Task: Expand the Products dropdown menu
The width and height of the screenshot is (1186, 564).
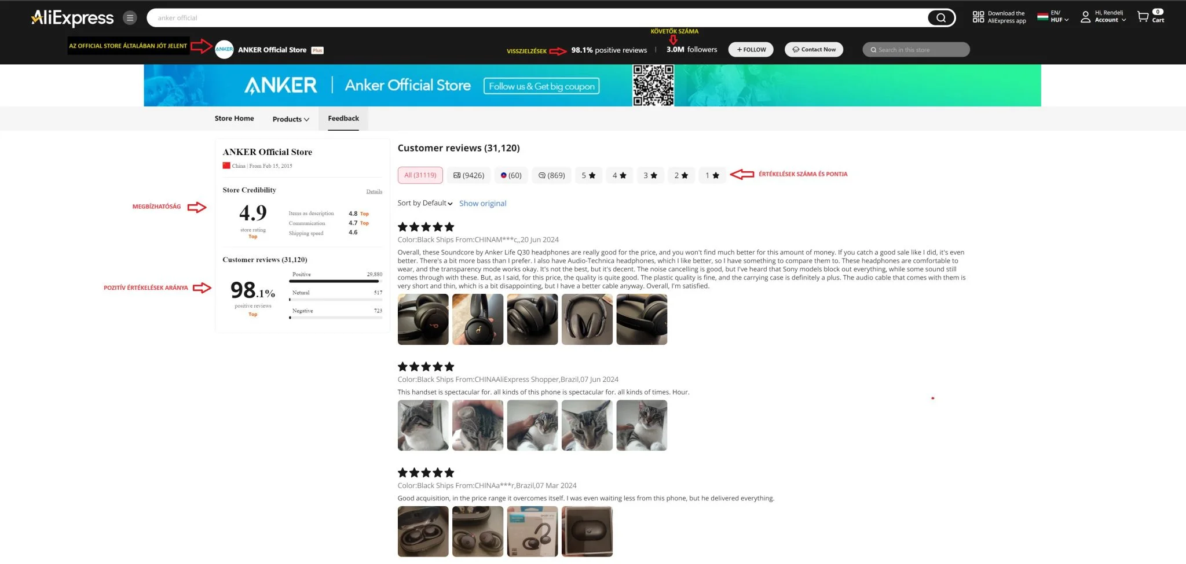Action: (291, 119)
